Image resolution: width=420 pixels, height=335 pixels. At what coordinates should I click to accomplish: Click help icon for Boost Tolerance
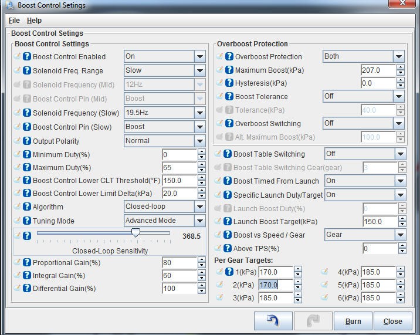click(229, 96)
